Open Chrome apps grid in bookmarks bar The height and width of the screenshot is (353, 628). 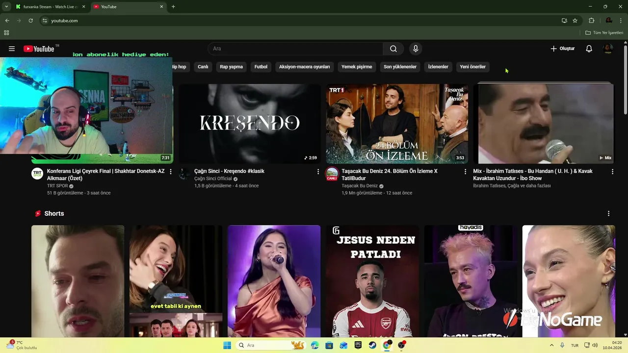6,33
